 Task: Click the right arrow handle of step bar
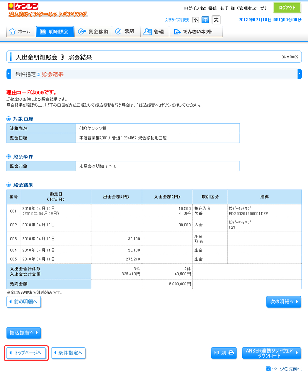point(300,74)
